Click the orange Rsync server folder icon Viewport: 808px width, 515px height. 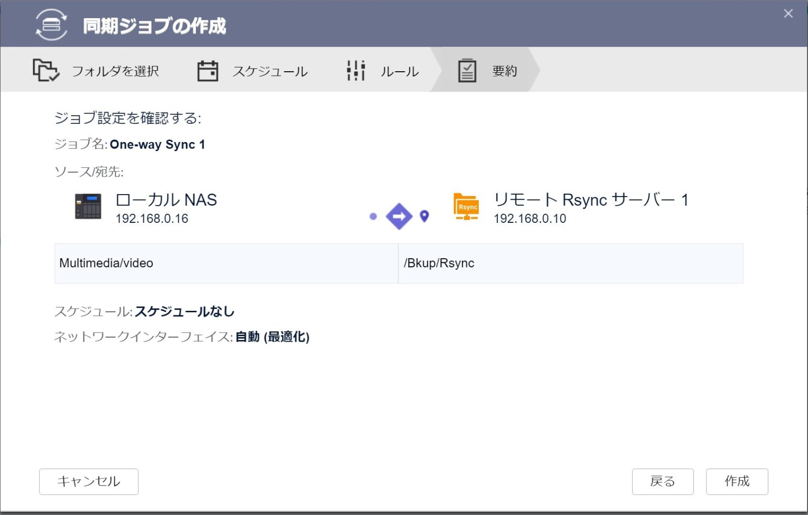(466, 207)
